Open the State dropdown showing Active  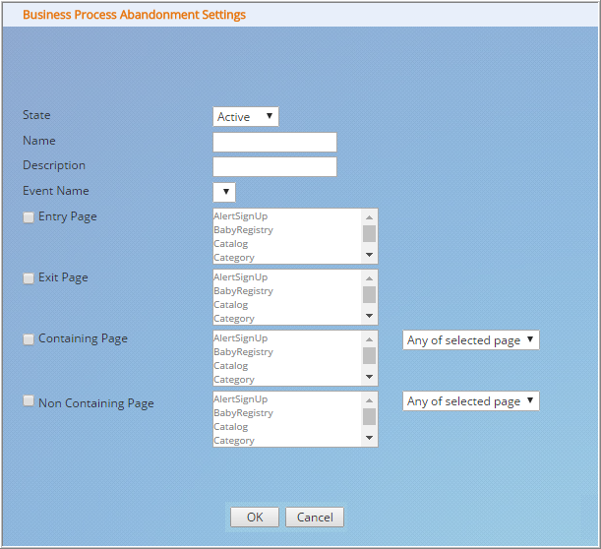click(x=246, y=116)
